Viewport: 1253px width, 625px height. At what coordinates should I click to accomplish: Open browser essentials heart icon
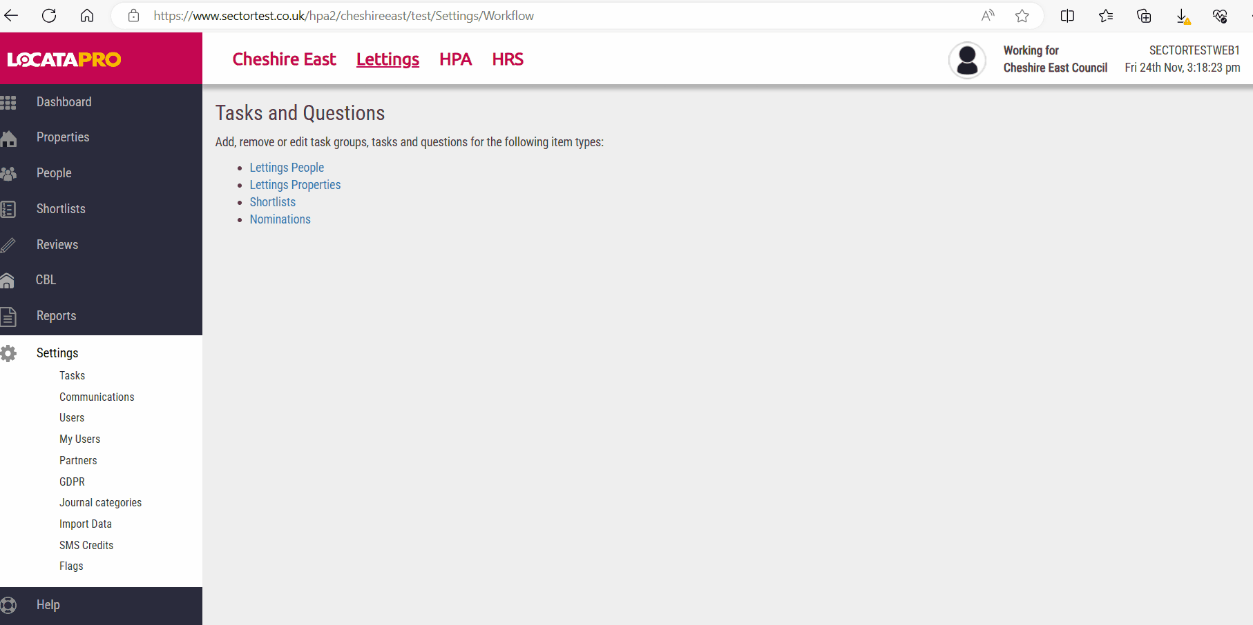coord(1220,15)
